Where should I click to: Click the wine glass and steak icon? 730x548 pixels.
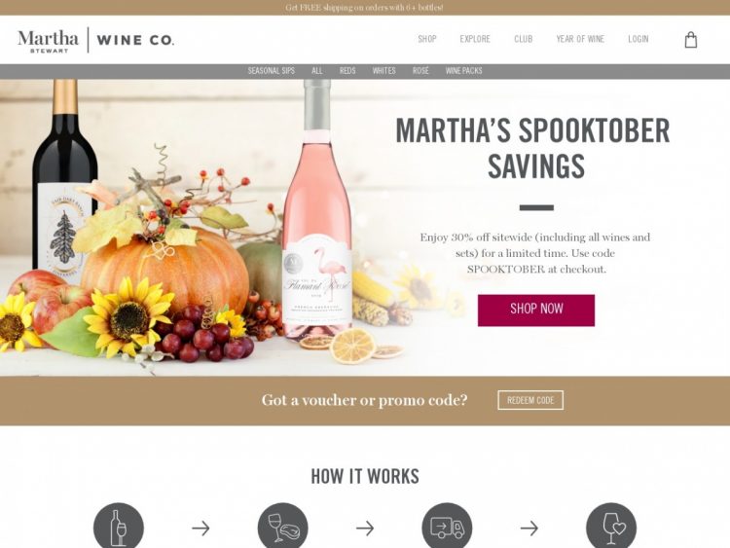pyautogui.click(x=283, y=527)
